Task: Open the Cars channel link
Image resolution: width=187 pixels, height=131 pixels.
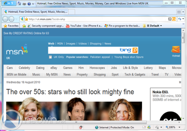Action: pos(10,68)
